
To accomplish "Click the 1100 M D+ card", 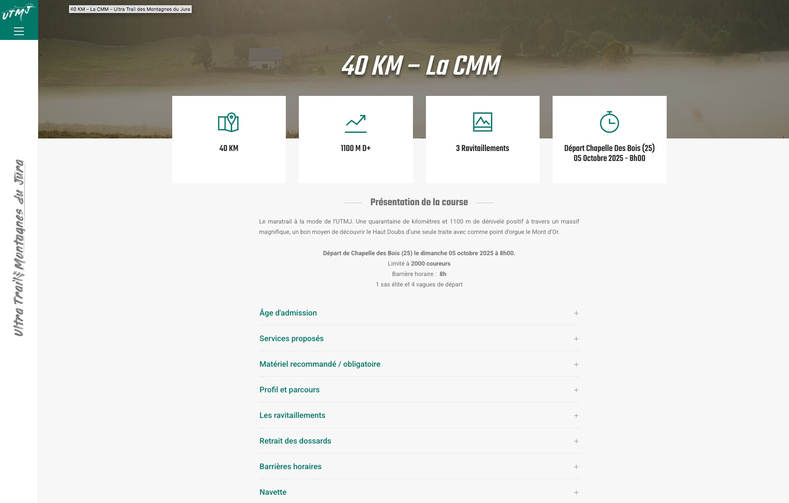I will tap(356, 148).
